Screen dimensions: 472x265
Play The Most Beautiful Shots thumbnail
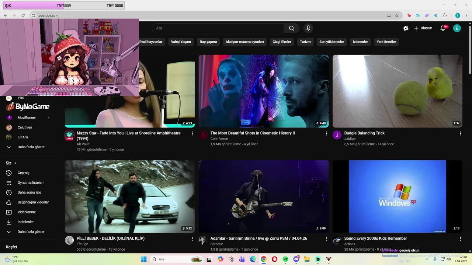tap(264, 91)
